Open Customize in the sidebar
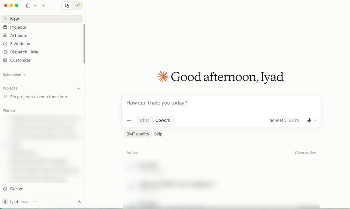 (42, 60)
